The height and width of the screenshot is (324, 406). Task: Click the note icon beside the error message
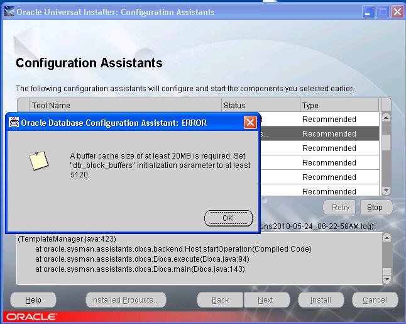pos(39,161)
